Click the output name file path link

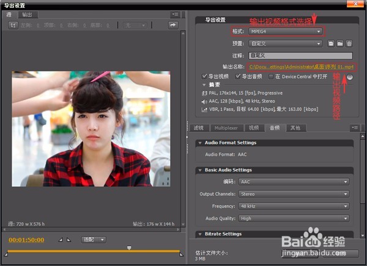click(301, 66)
